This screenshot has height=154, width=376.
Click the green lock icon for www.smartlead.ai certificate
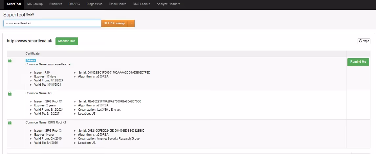click(x=10, y=61)
